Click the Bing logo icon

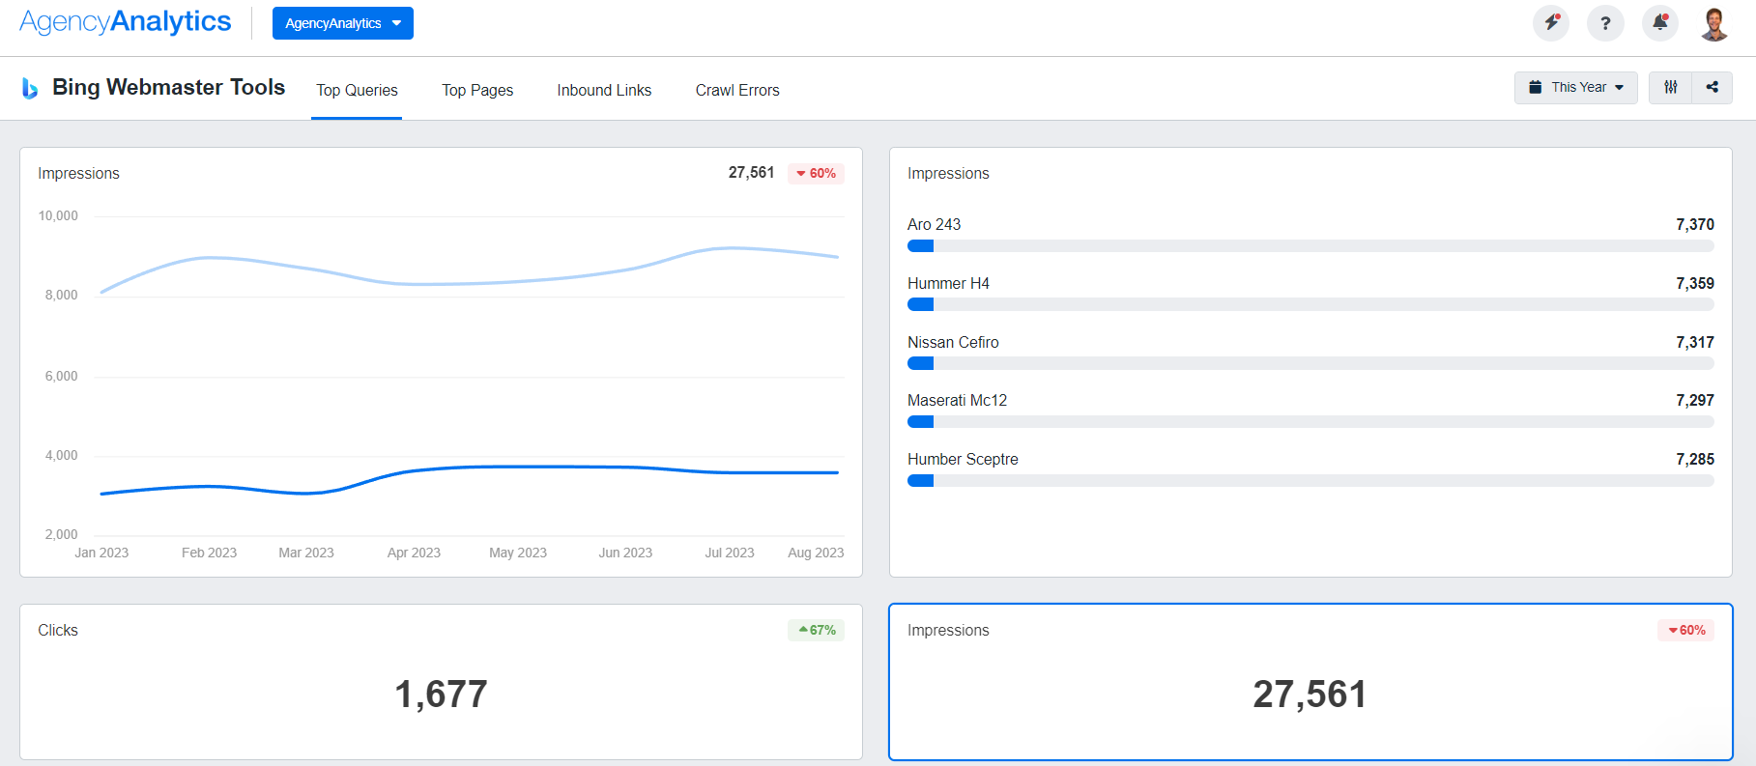(x=30, y=88)
